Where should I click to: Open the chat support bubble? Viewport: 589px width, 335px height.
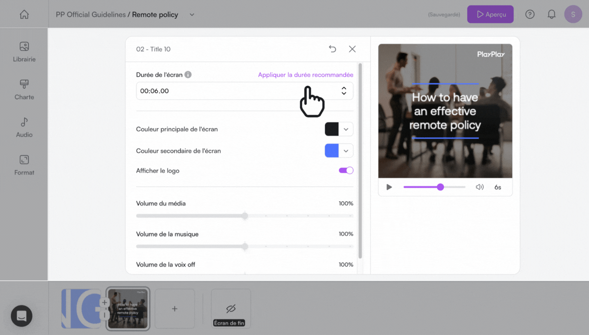(22, 316)
